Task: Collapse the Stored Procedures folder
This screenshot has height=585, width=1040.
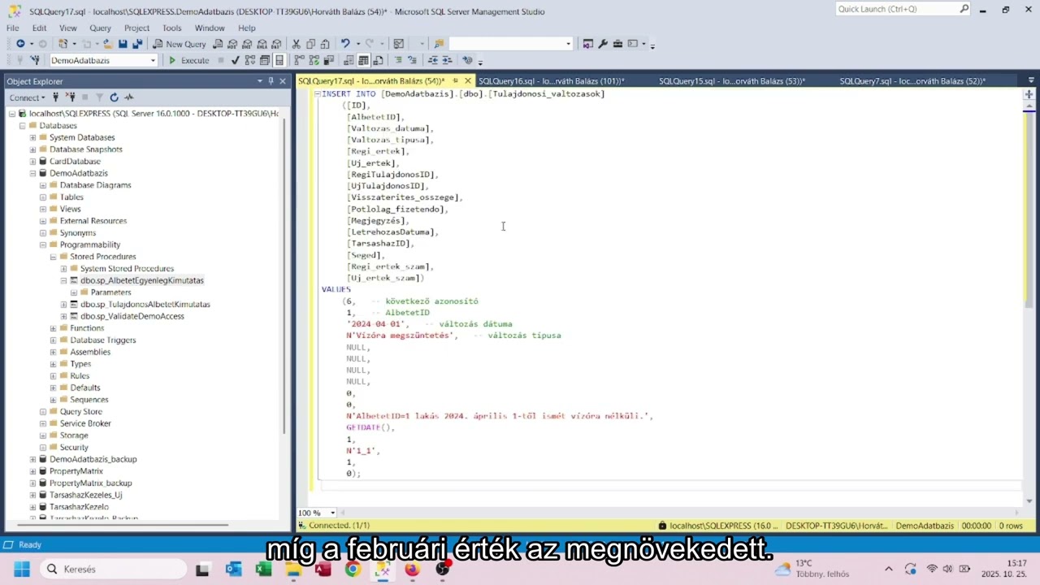Action: 53,257
